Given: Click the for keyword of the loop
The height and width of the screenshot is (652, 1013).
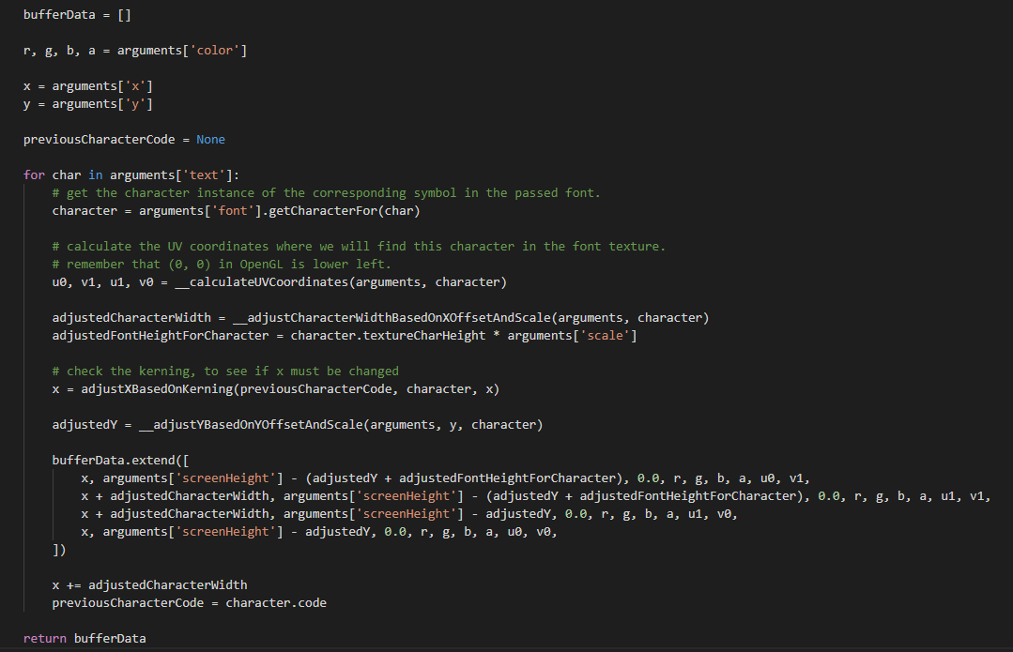Looking at the screenshot, I should coord(34,174).
